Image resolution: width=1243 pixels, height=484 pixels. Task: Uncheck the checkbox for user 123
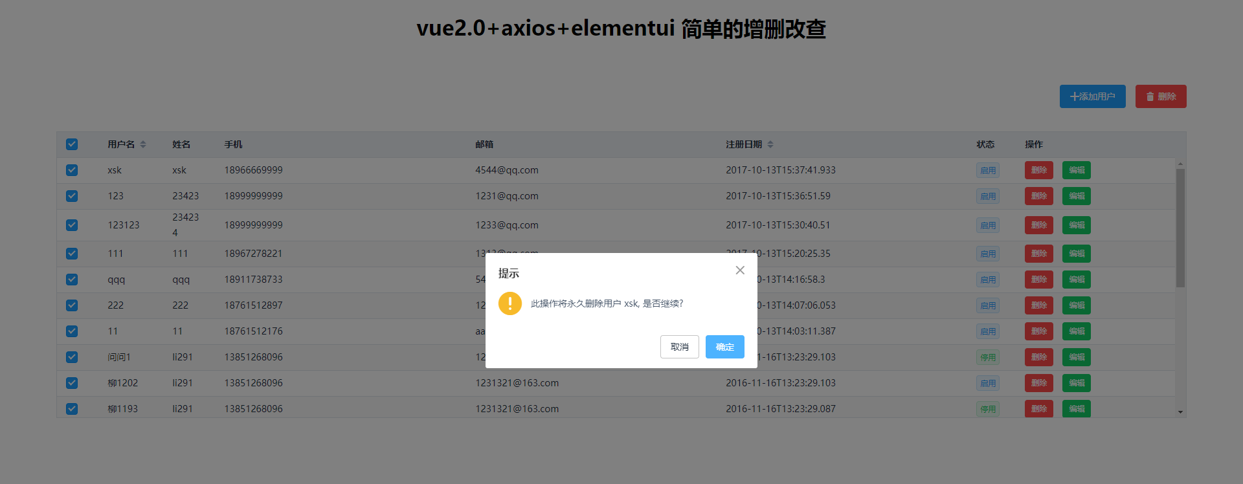click(x=72, y=196)
